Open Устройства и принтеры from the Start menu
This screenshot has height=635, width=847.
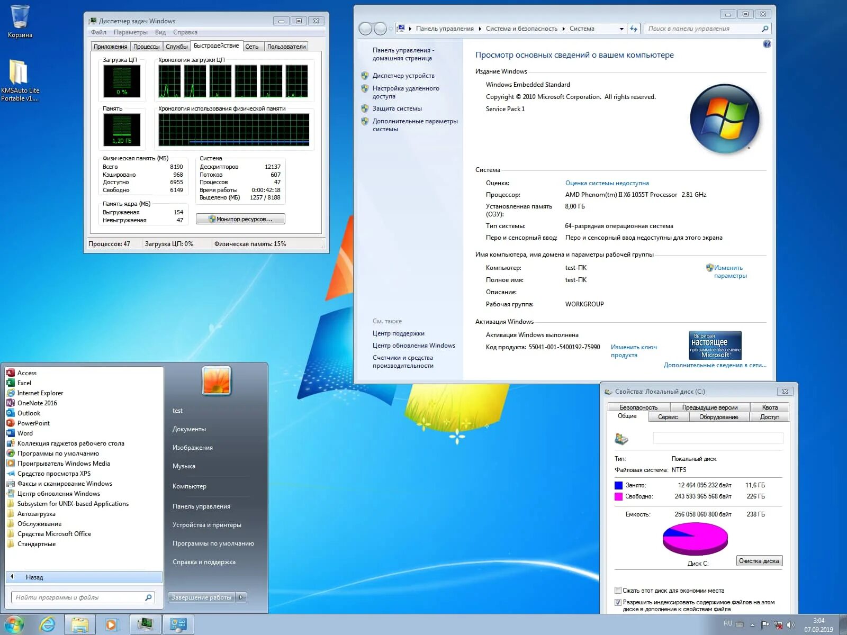click(207, 525)
